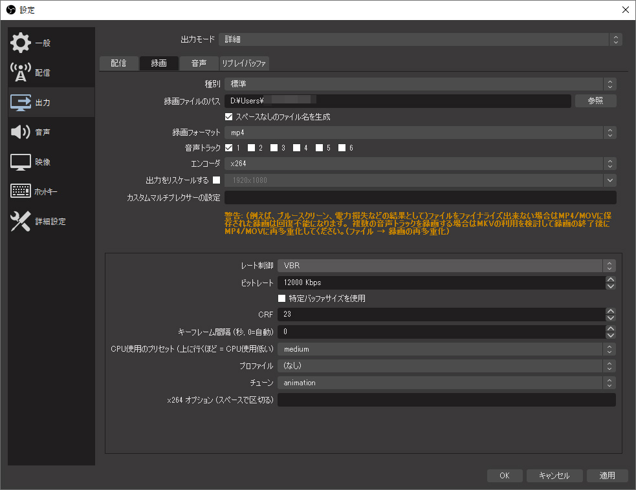Open Advanced settings wrench icon
Viewport: 636px width, 490px height.
tap(21, 221)
